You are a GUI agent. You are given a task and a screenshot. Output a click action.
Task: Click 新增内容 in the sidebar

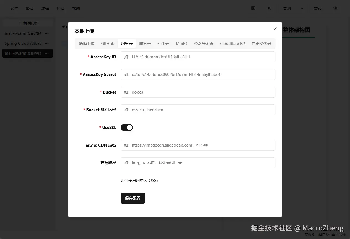[x=28, y=23]
